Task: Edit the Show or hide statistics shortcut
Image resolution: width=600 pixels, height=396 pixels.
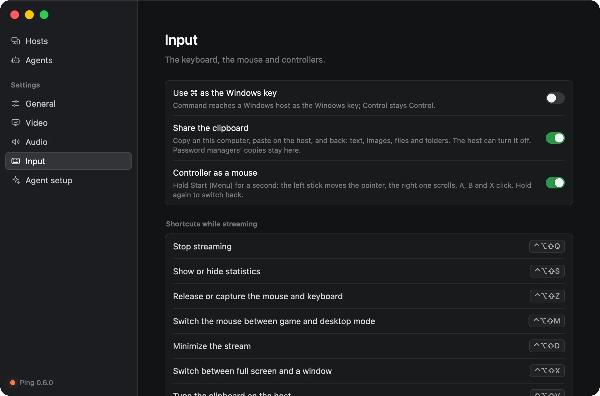Action: 547,271
